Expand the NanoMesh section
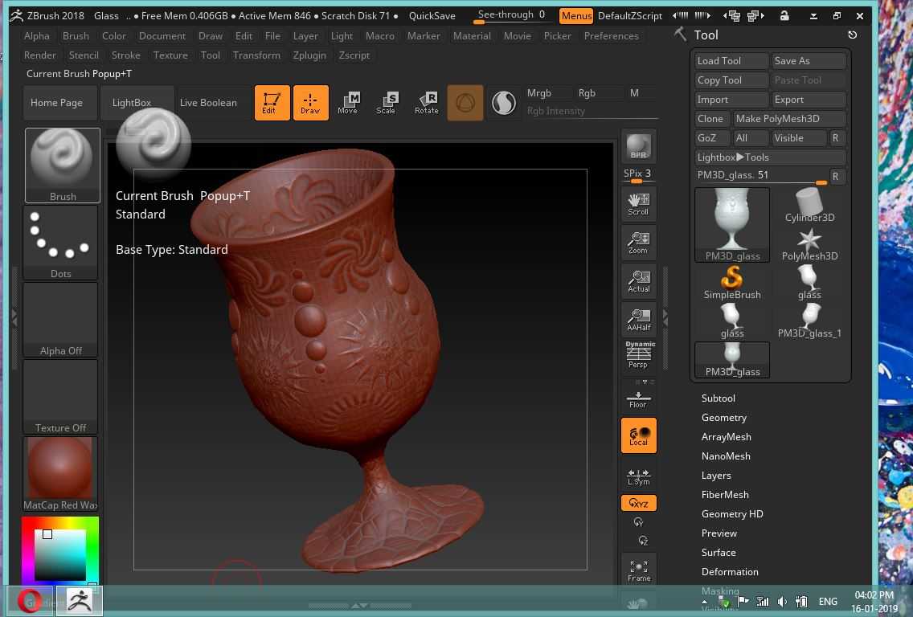Screen dimensions: 913x617 726,456
